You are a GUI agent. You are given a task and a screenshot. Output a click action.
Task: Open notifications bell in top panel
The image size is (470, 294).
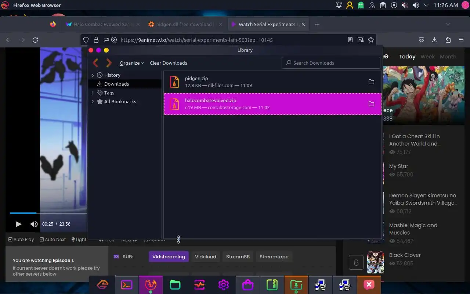tap(339, 5)
